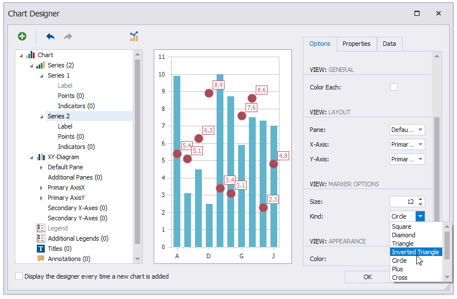The height and width of the screenshot is (299, 457).
Task: Click the OK button
Action: tap(367, 277)
